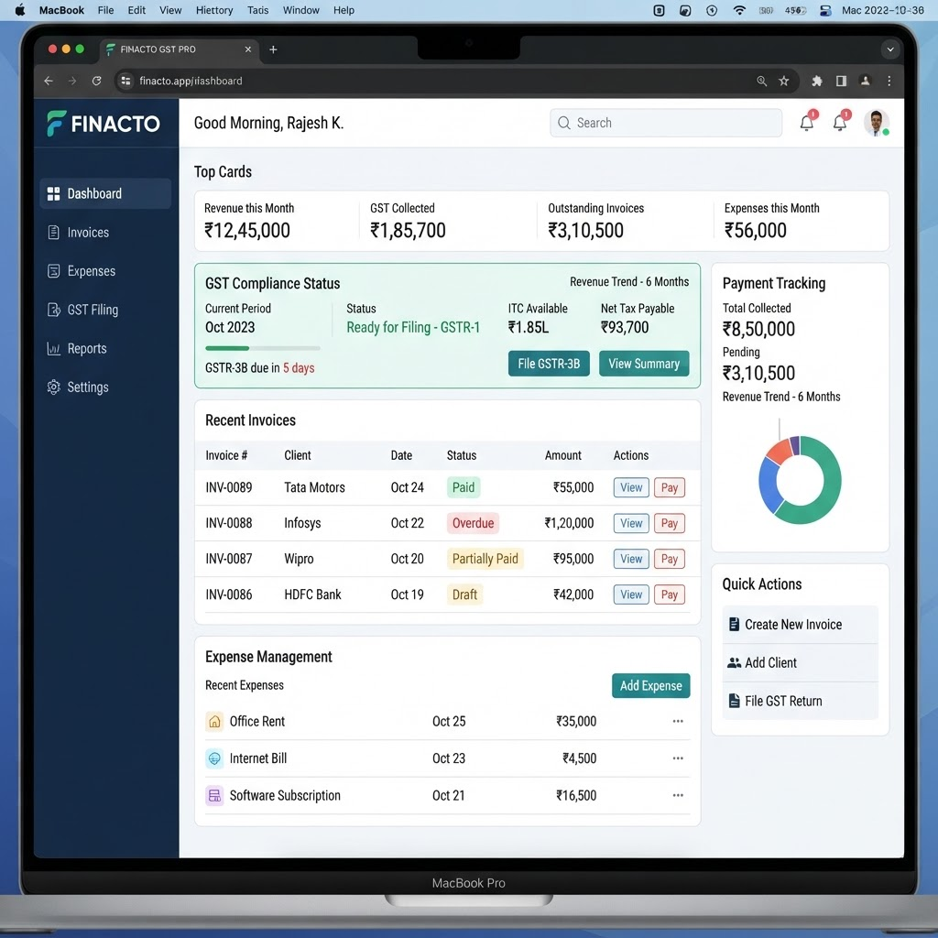This screenshot has height=938, width=938.
Task: Open the Apple menu
Action: click(20, 10)
